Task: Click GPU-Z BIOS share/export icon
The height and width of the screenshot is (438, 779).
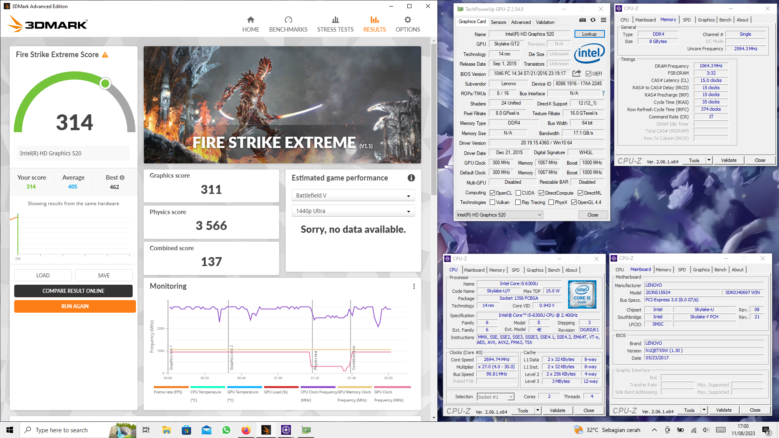Action: pyautogui.click(x=577, y=73)
